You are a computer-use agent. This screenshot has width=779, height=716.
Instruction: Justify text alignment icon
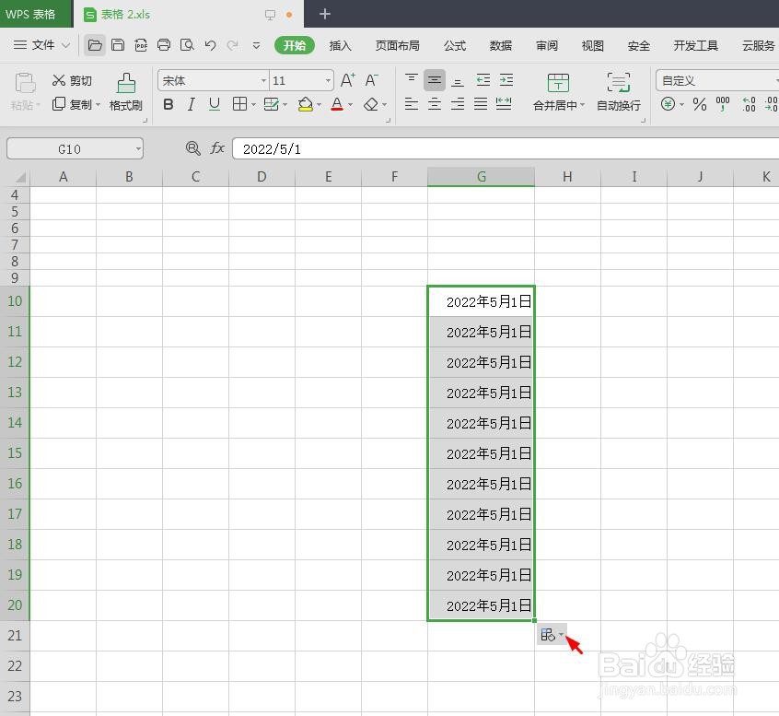click(481, 104)
